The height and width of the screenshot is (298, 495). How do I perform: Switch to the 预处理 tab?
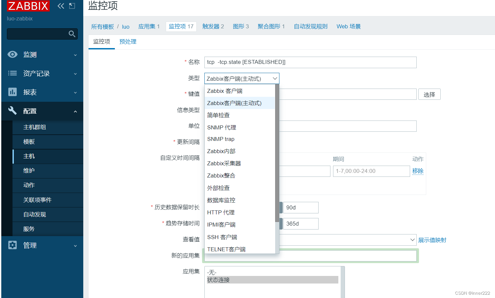coord(128,41)
